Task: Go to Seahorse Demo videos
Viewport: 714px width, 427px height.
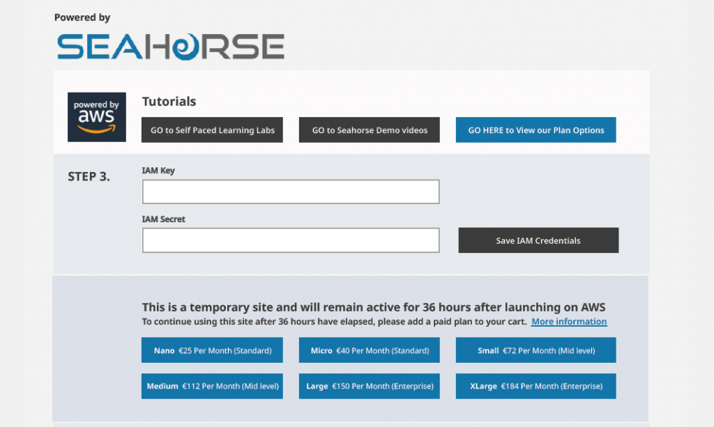Action: tap(370, 130)
